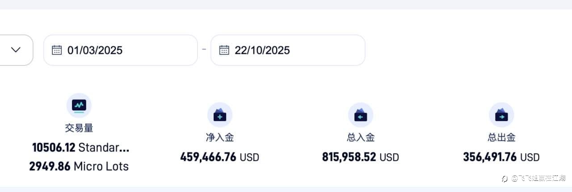Click the 356,491.76 USD total withdrawal amount
The image size is (572, 192).
click(x=501, y=157)
